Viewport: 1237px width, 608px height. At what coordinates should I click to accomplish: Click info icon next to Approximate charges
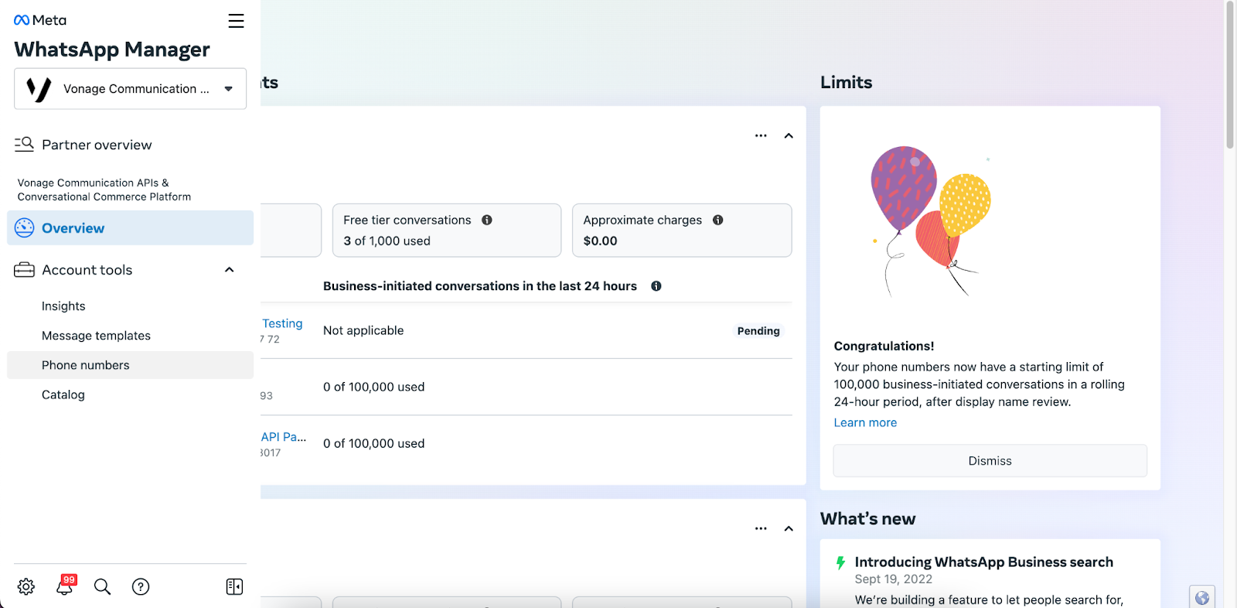718,220
